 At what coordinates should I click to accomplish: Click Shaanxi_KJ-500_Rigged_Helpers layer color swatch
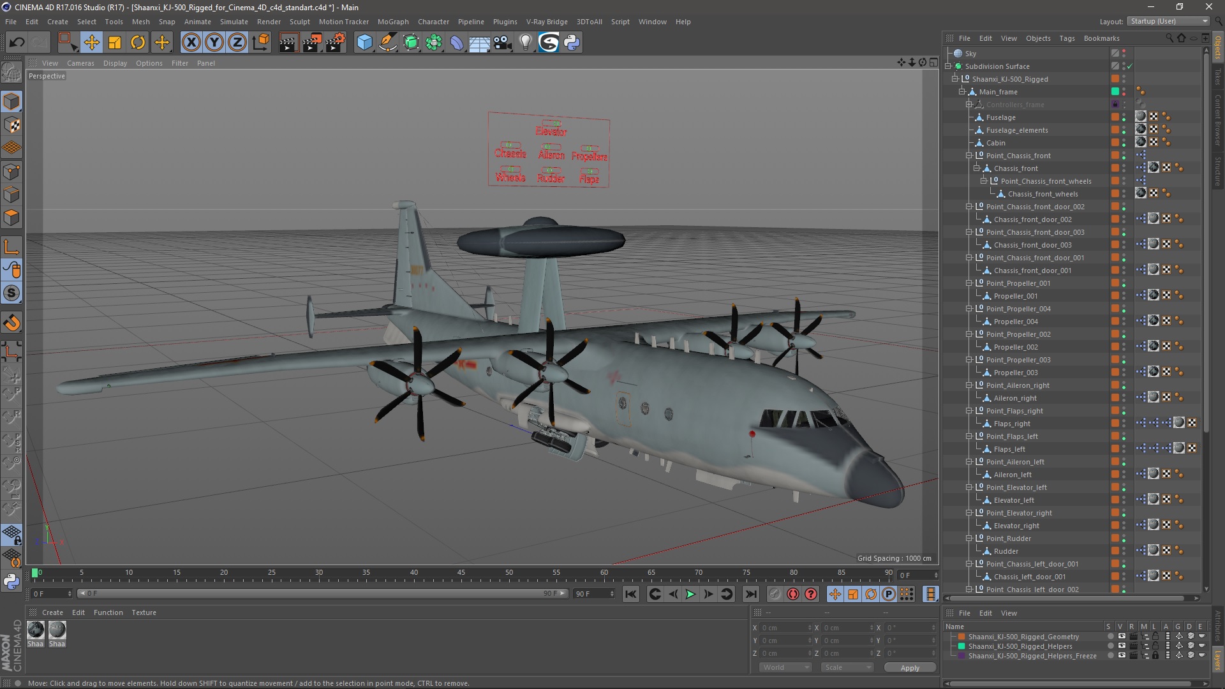coord(961,646)
